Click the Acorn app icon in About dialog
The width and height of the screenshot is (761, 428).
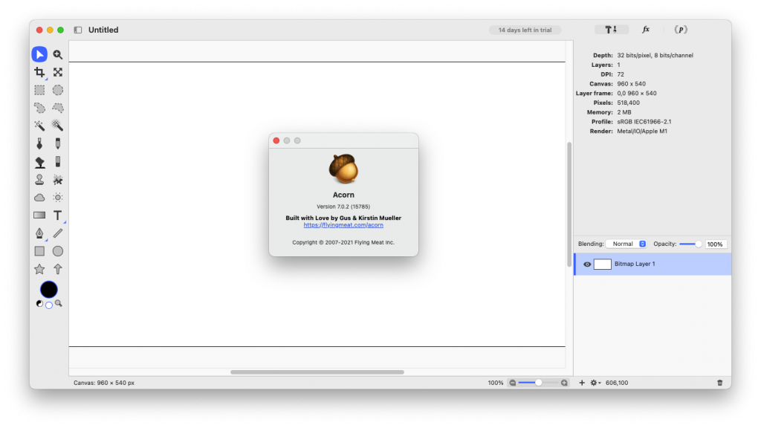[343, 169]
